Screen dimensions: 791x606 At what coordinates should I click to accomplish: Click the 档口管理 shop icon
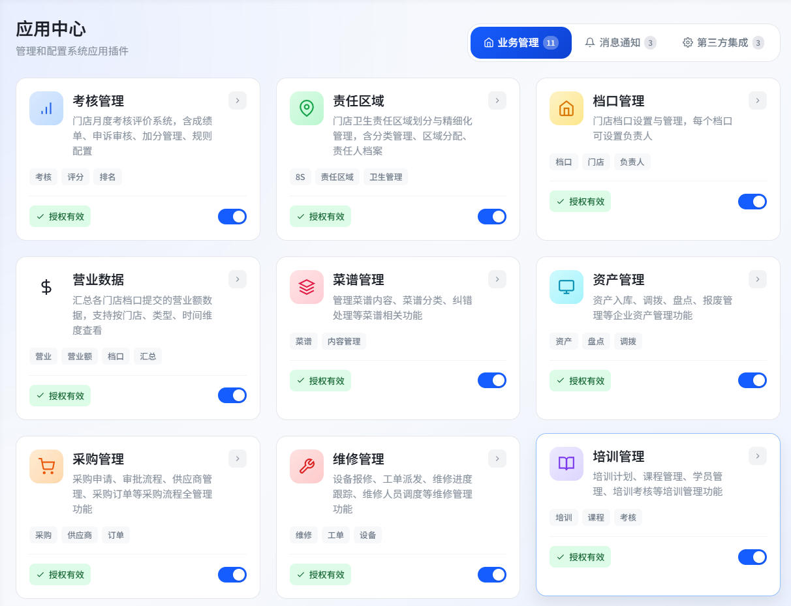[x=566, y=108]
